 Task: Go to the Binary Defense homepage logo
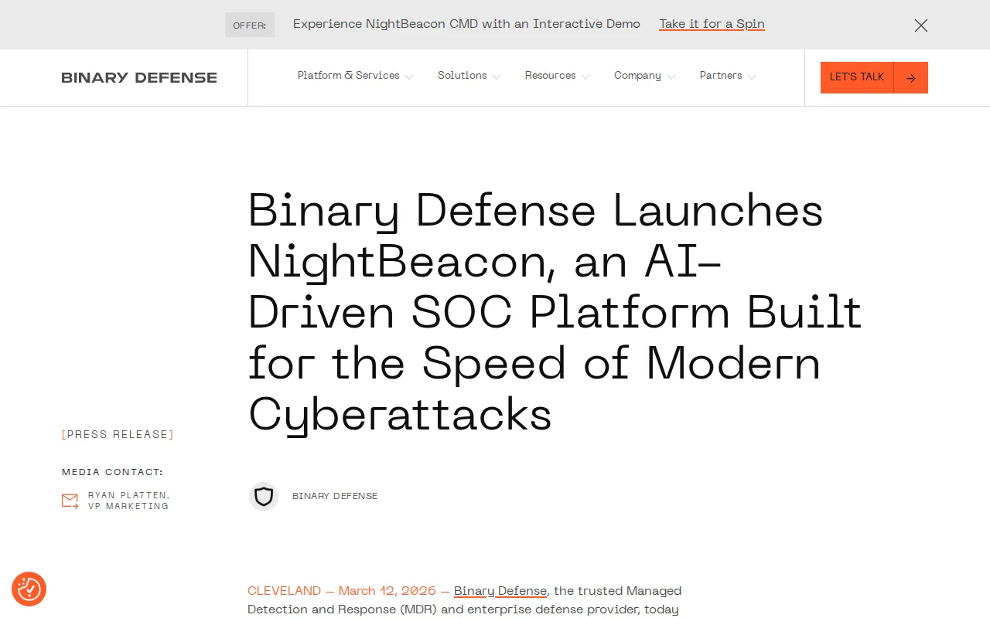click(139, 77)
